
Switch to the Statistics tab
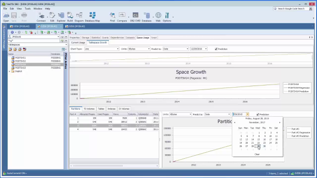tap(96, 38)
